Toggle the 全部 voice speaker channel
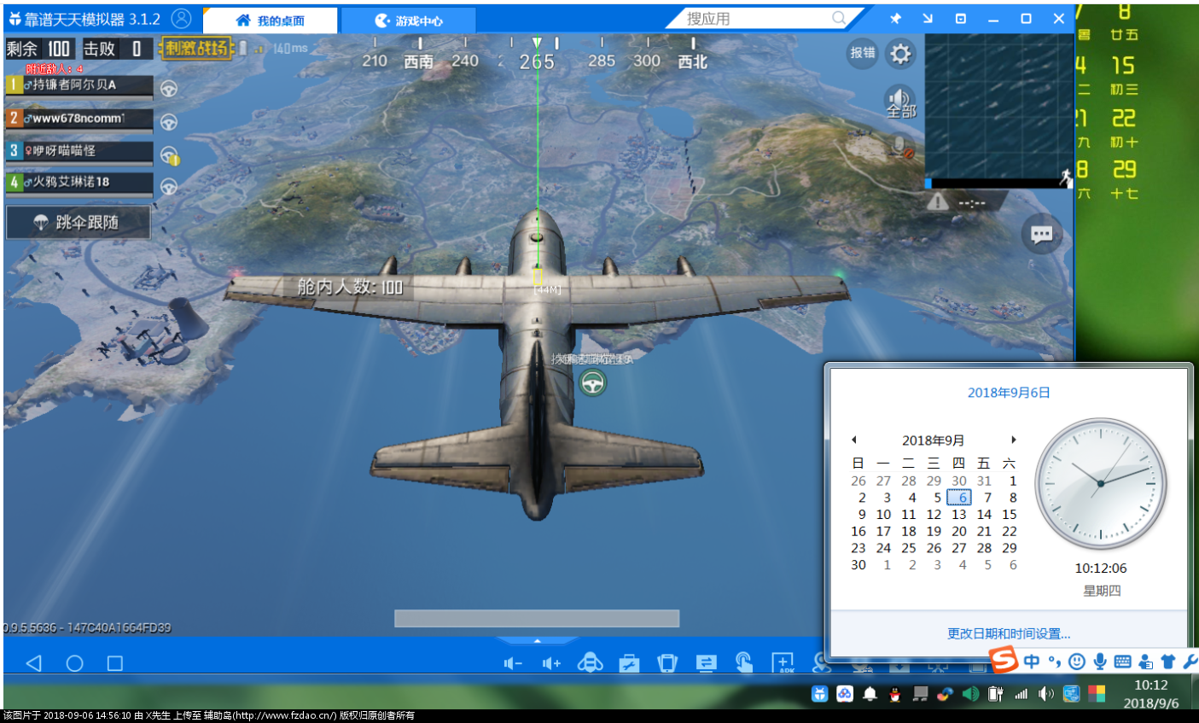This screenshot has height=723, width=1199. 900,102
